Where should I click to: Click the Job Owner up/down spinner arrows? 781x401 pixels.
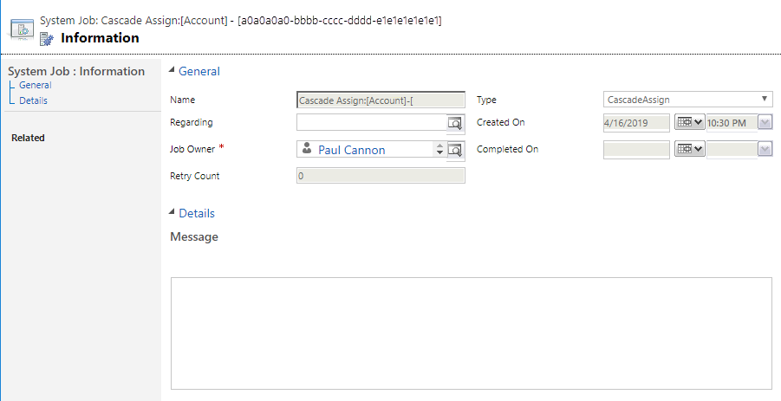tap(439, 150)
